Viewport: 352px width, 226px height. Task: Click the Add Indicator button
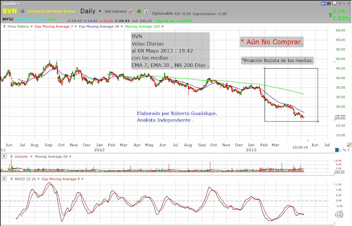coord(116,11)
